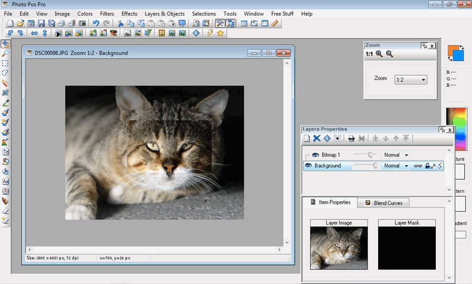
Task: Click the blue background color swatch
Action: click(459, 57)
